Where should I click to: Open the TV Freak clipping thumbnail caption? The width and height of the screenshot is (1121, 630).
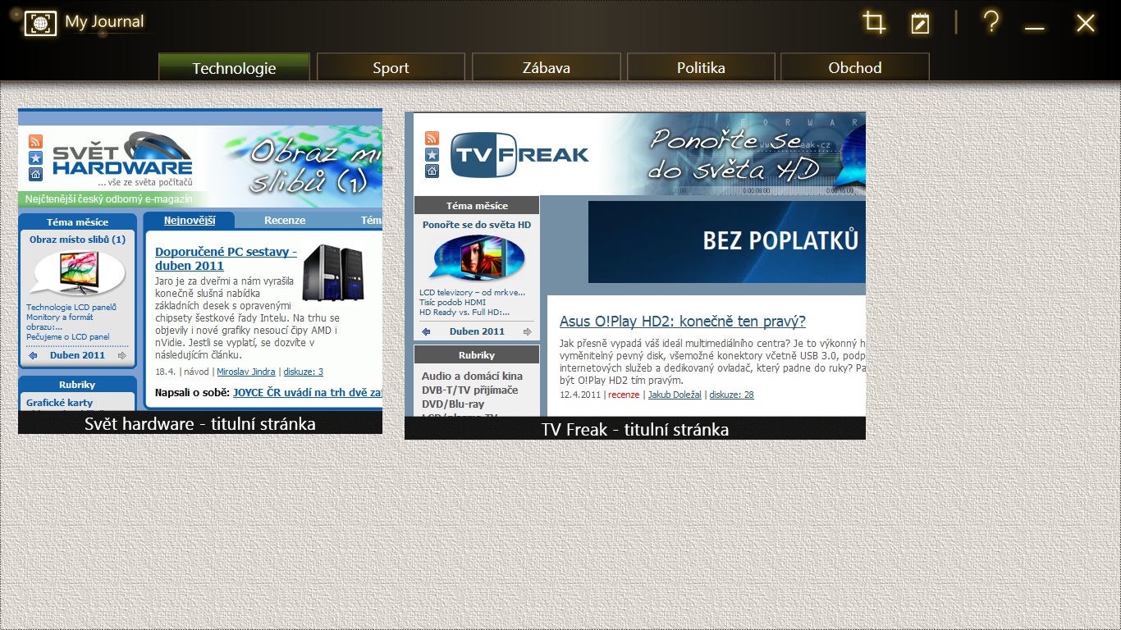pyautogui.click(x=634, y=429)
